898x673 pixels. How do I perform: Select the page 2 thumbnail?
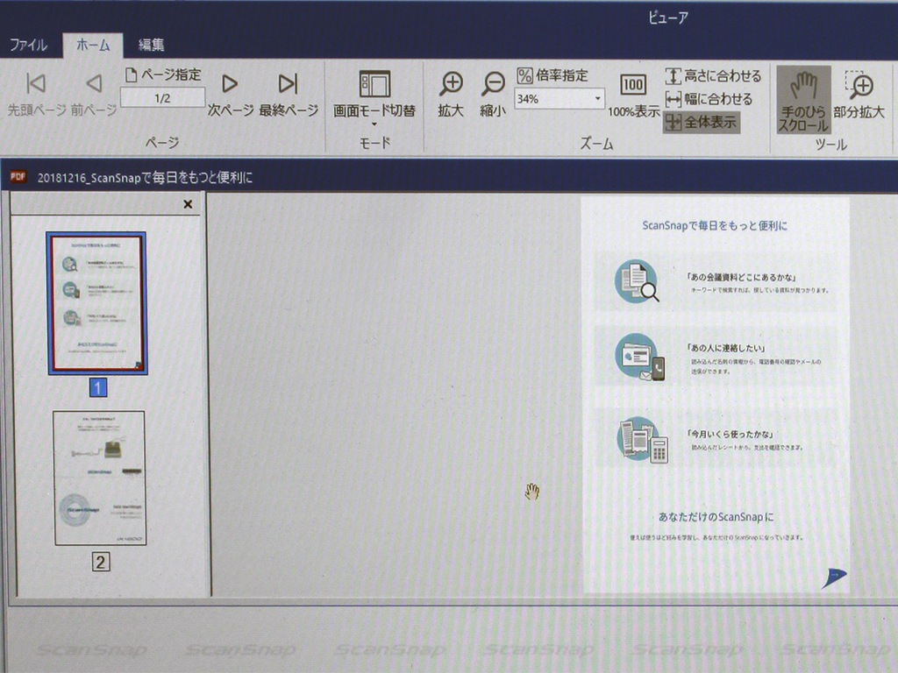pos(100,478)
